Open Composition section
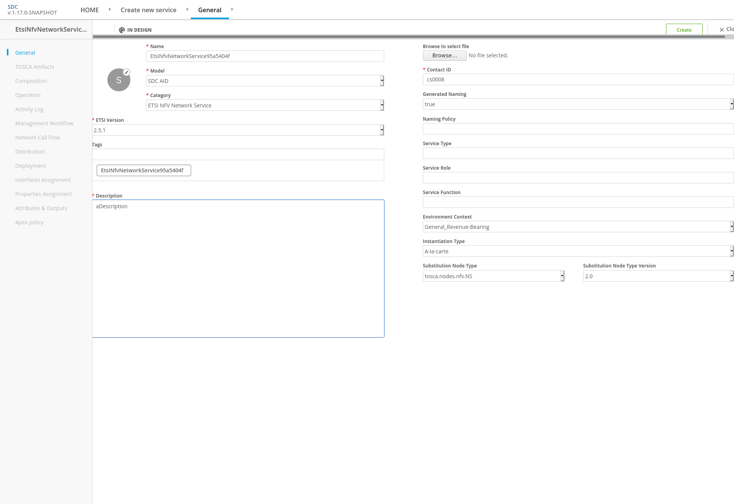This screenshot has height=504, width=734. click(31, 81)
